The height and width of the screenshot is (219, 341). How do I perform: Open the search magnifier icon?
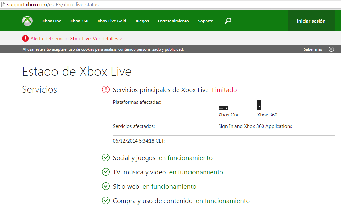point(228,21)
